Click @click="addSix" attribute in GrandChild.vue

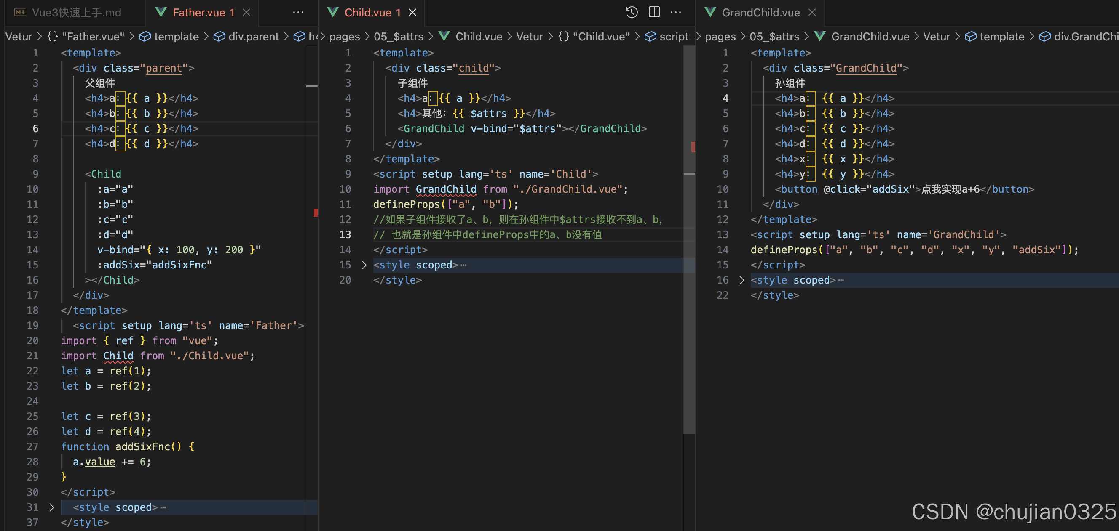coord(869,189)
